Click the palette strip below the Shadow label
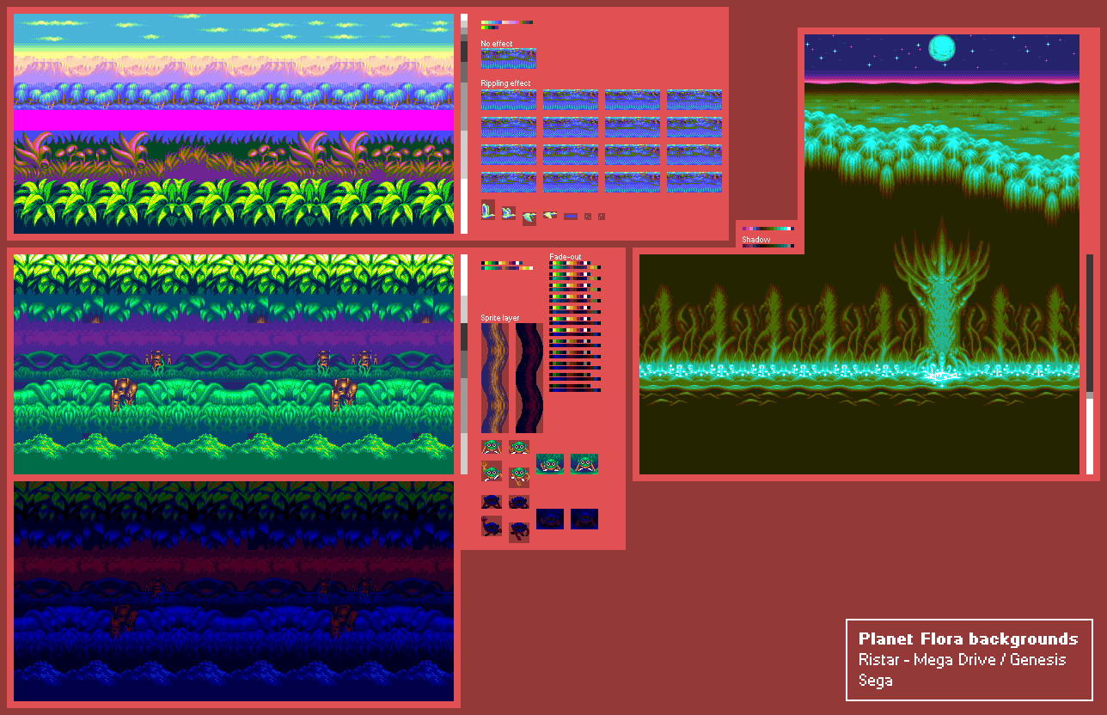Screen dimensions: 1107x715 click(768, 246)
